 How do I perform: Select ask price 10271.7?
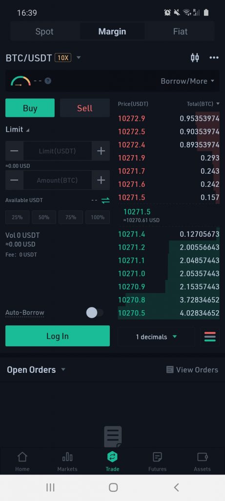(x=132, y=171)
